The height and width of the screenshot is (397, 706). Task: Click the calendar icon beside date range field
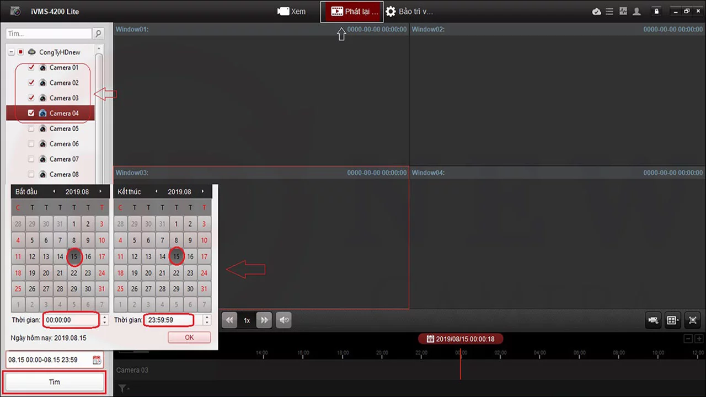coord(97,360)
